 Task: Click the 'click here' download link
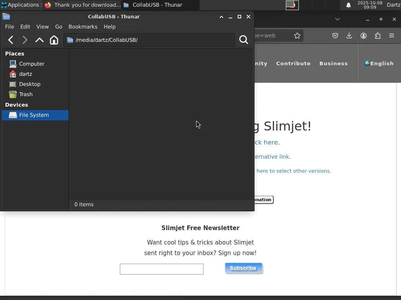point(267,142)
